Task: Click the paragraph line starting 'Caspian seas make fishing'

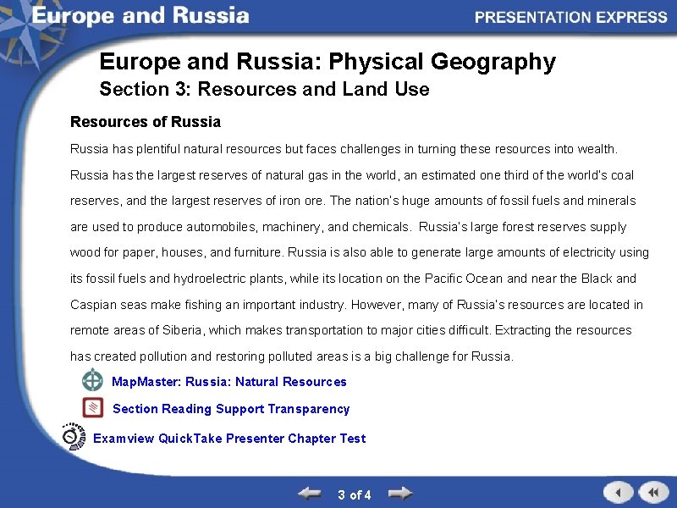Action: point(356,305)
